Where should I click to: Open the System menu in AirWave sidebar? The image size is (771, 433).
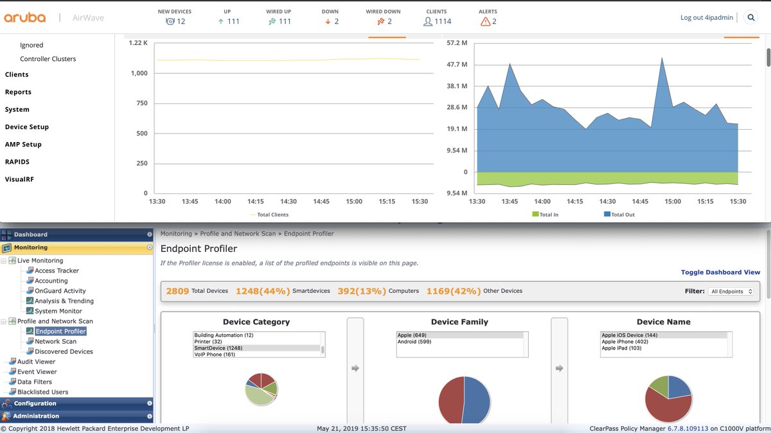17,109
